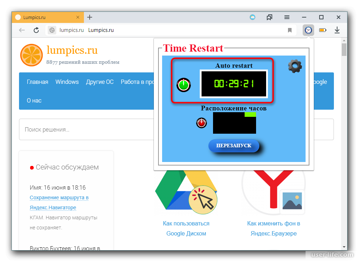This screenshot has height=262, width=359.
Task: Open the lumpics.ru site title link
Action: pyautogui.click(x=72, y=50)
